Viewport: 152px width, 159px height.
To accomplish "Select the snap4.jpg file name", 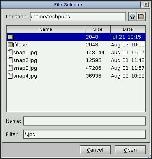I will click(25, 76).
